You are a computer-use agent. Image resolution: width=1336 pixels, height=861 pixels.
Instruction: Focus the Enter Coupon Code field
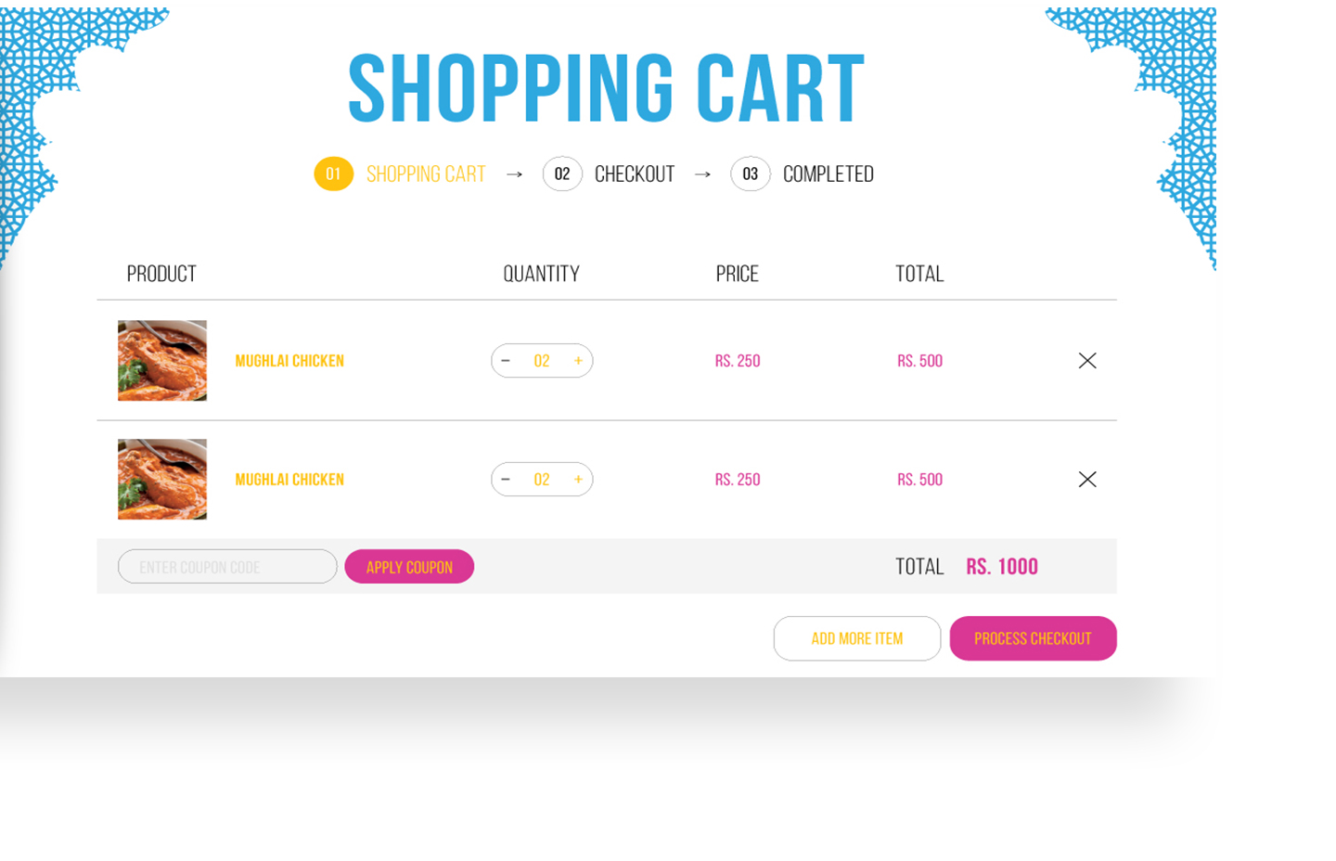(x=227, y=567)
